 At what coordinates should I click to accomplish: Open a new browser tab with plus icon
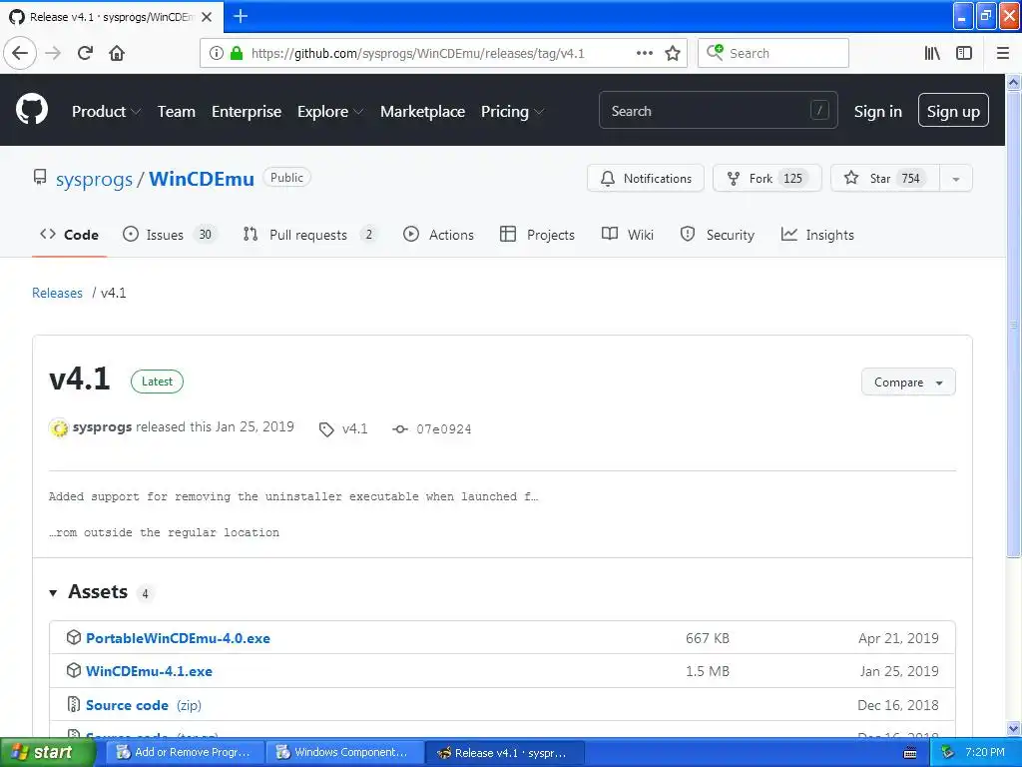coord(241,16)
